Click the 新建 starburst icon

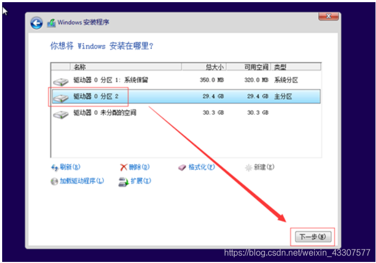tap(248, 168)
